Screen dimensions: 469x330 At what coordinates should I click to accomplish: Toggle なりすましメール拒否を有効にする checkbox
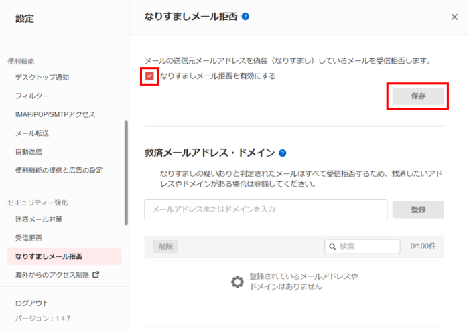pos(149,76)
